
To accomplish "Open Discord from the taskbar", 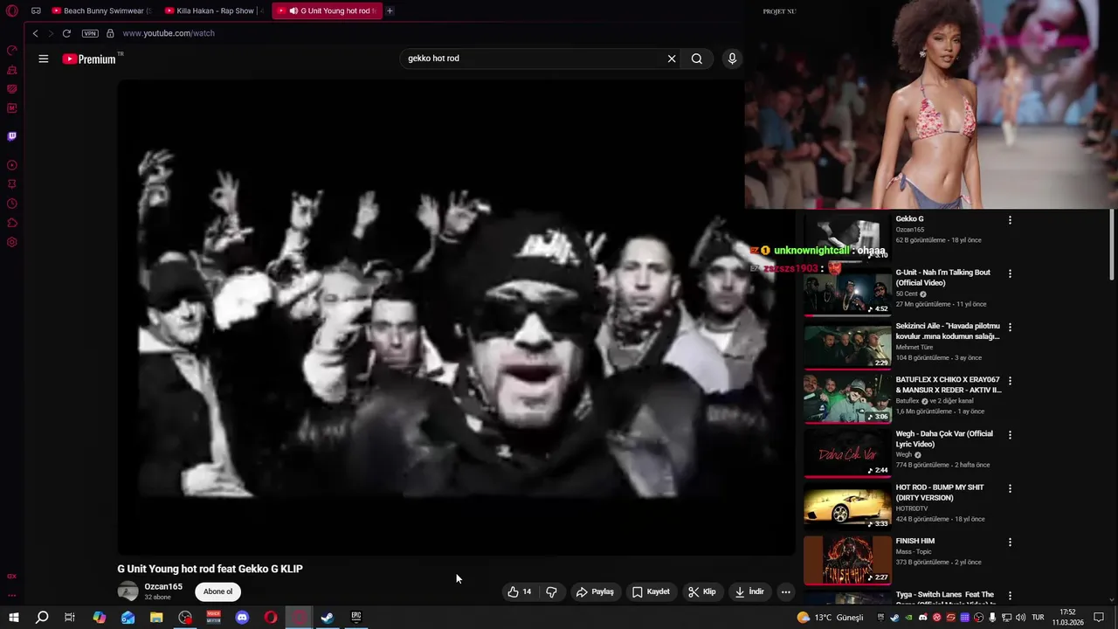I will 242,618.
